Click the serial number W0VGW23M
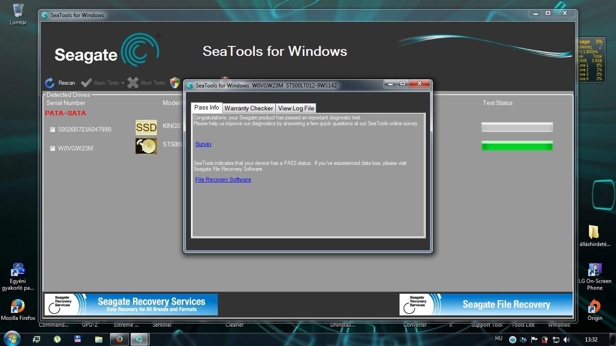This screenshot has height=346, width=616. 75,148
